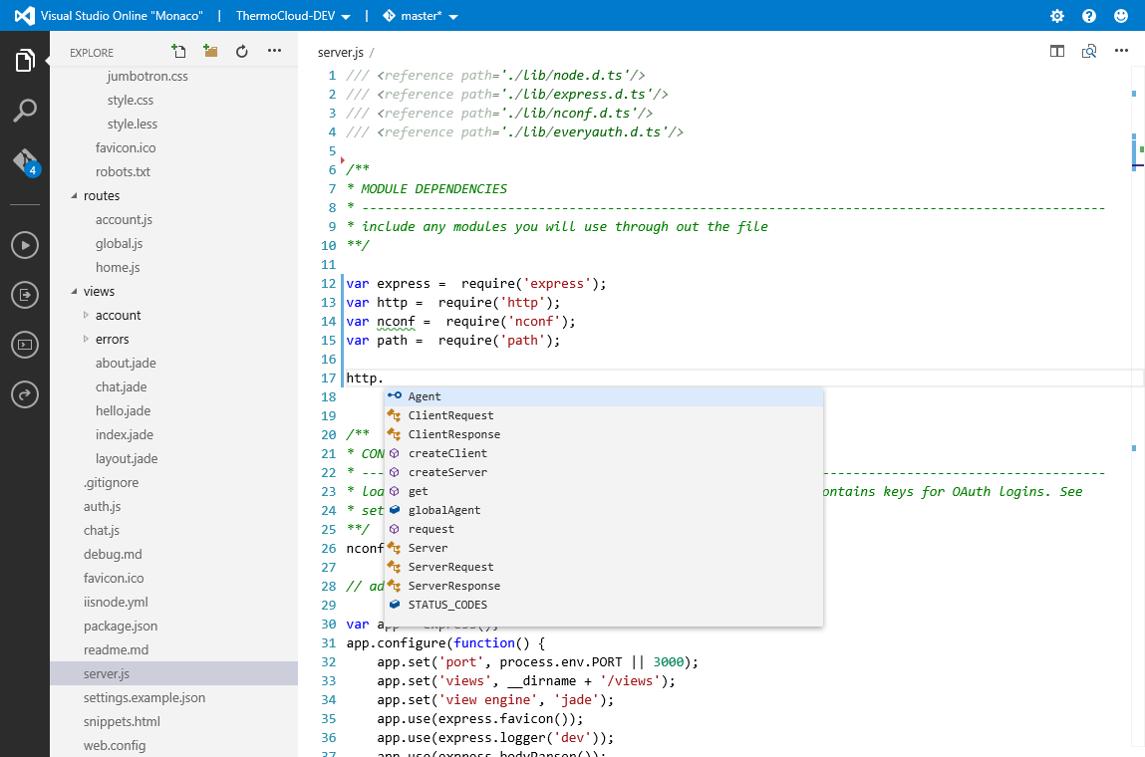1145x757 pixels.
Task: Split the editor with the layout icon
Action: [1056, 51]
